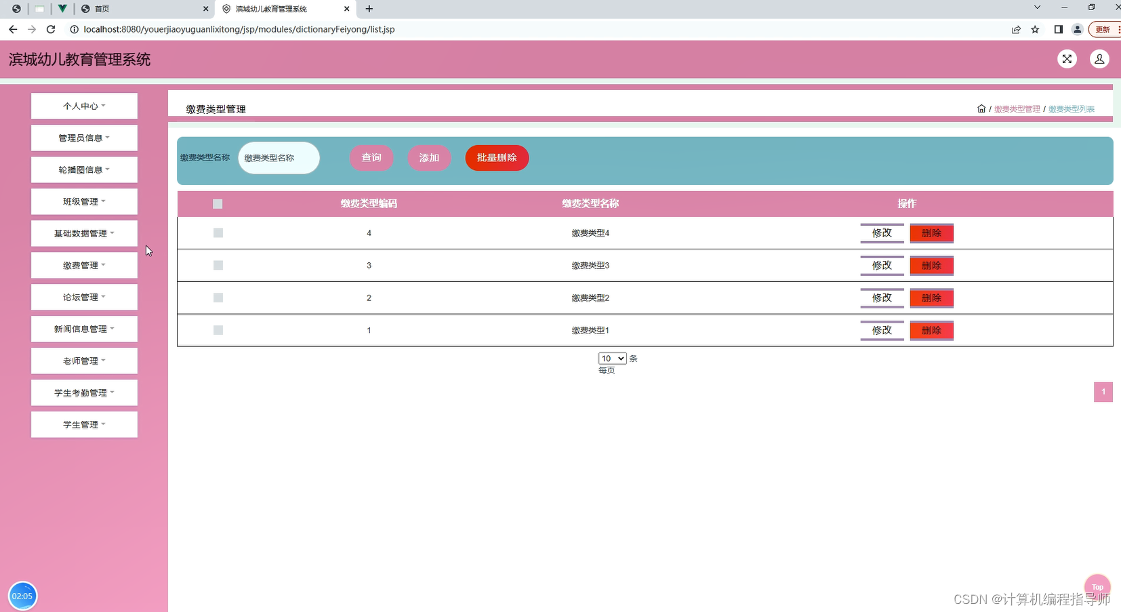Click the blue 02:05 timer badge
The image size is (1121, 612).
(22, 596)
